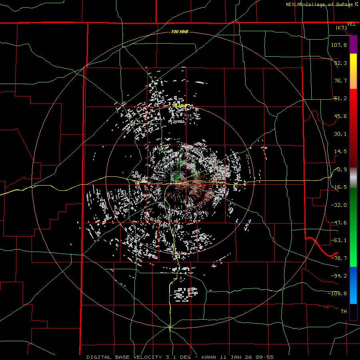
Task: Select the -63.1 velocity scale value
Action: click(x=339, y=240)
